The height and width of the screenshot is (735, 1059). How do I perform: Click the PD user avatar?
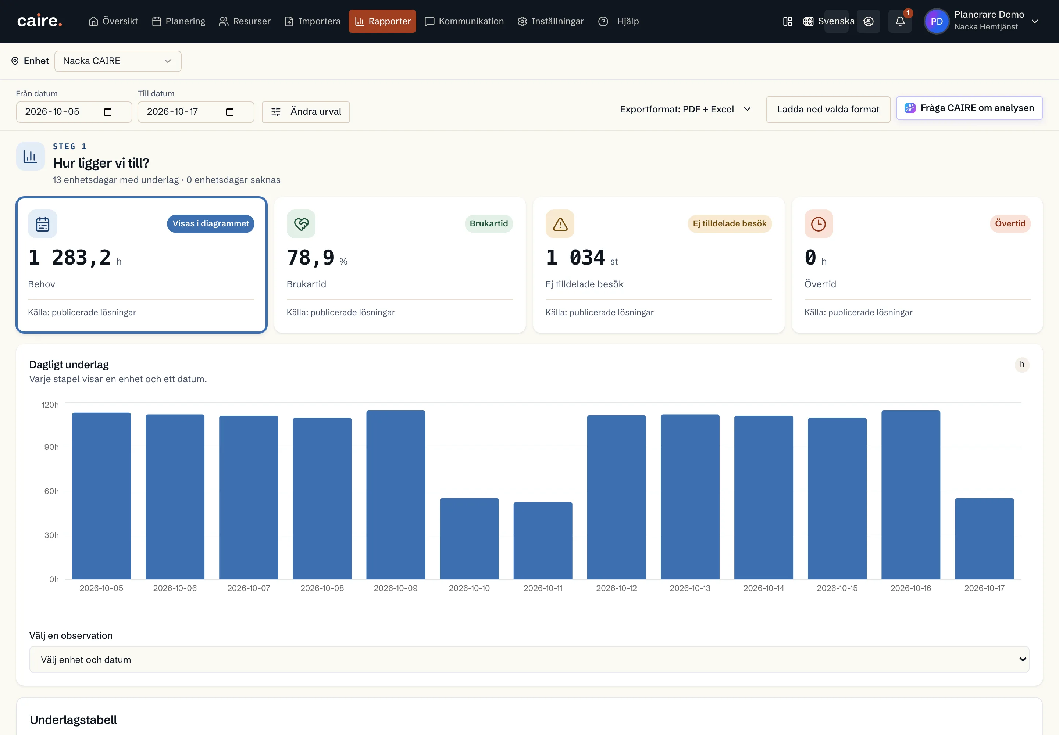click(x=937, y=21)
